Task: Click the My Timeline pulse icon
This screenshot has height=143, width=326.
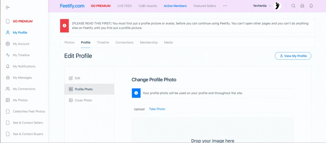Action: click(8, 55)
